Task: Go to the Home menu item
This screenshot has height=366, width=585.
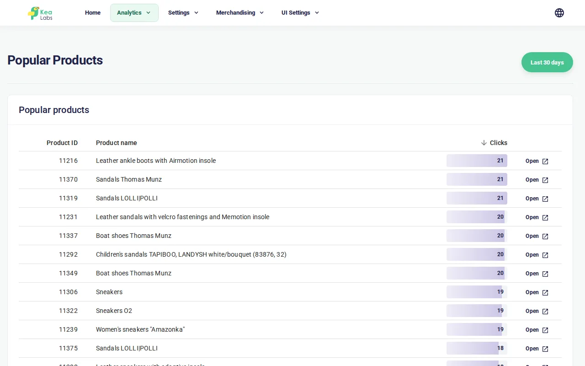Action: 93,13
